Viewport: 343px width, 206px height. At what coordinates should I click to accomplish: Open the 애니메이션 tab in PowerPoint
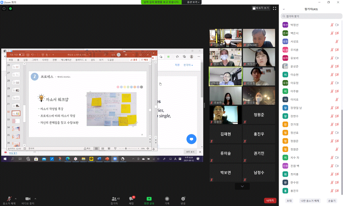[66, 60]
